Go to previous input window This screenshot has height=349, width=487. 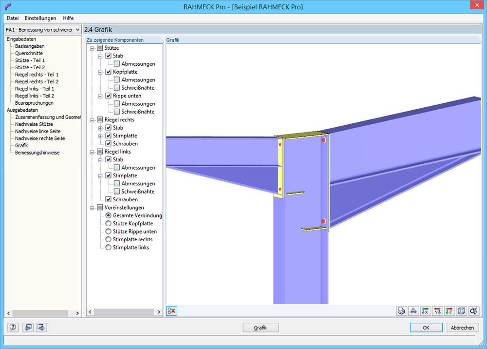(28, 327)
